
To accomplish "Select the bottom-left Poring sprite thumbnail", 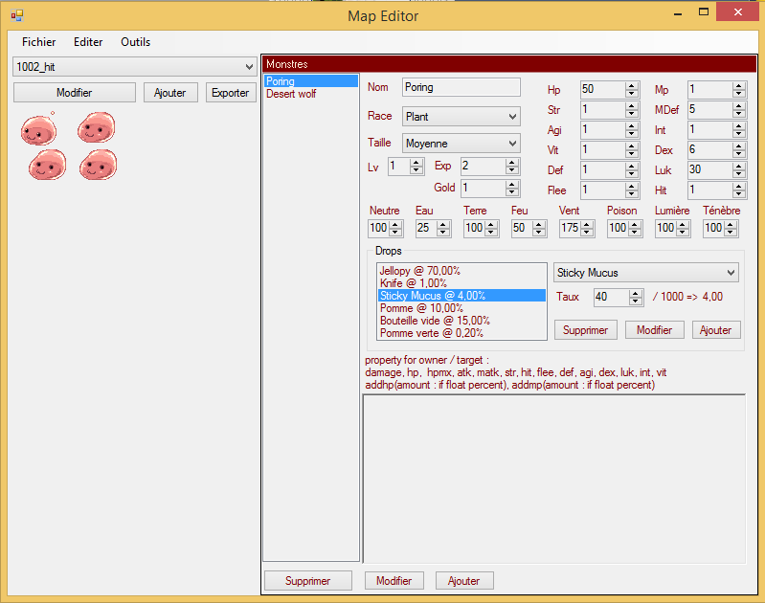I will [x=47, y=165].
